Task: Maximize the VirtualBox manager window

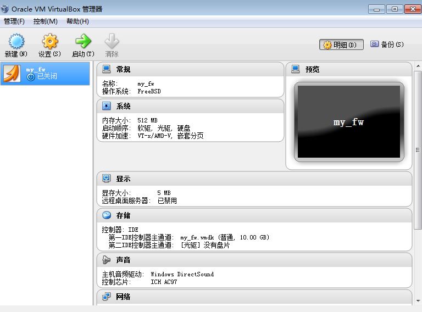Action: (395, 9)
